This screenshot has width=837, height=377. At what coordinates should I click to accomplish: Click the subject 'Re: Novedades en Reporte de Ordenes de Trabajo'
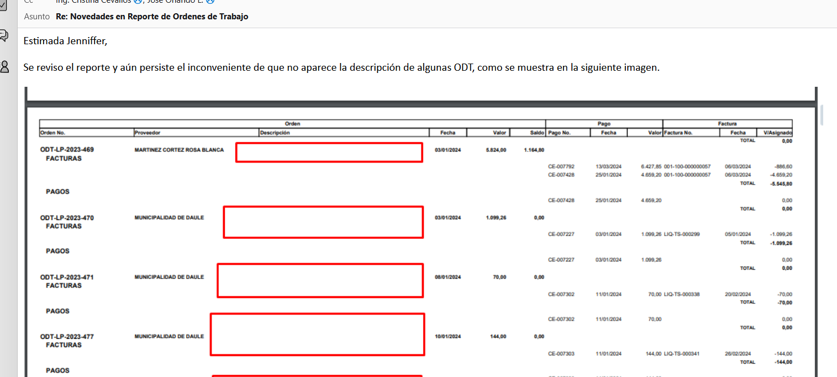152,17
